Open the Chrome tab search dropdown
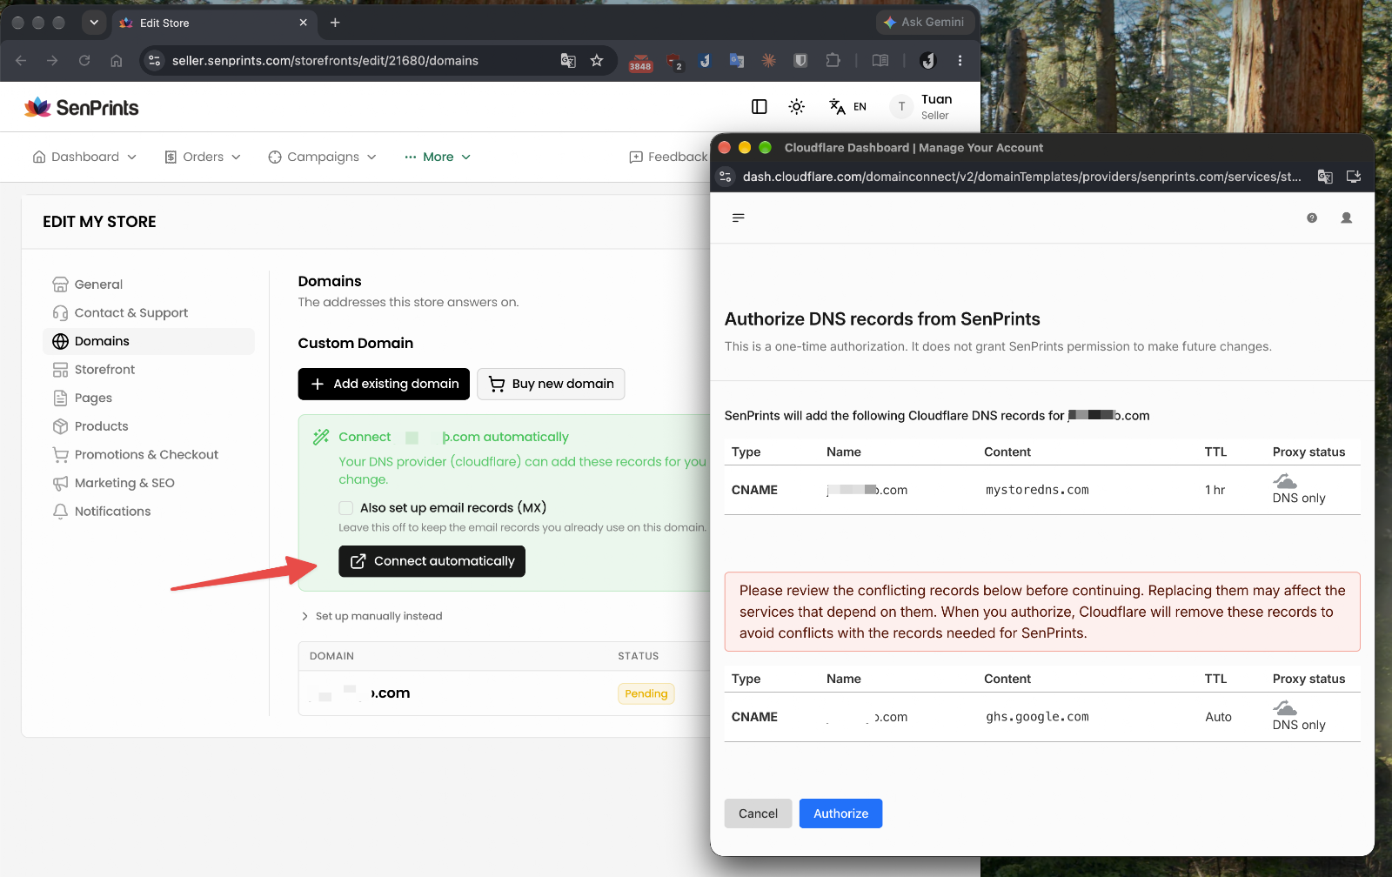 click(x=94, y=23)
